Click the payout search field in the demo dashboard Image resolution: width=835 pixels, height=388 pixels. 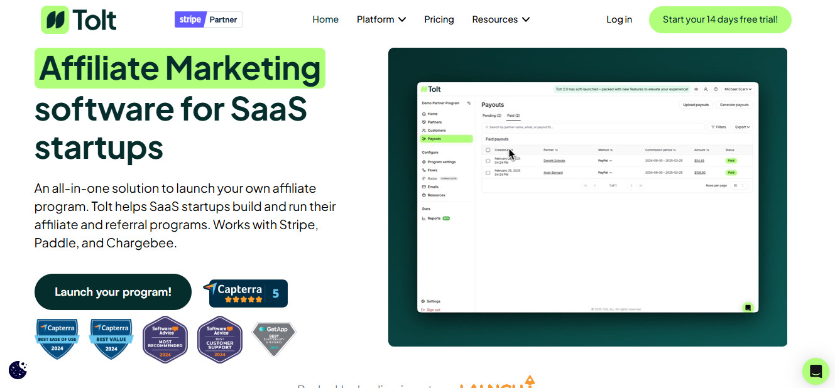pyautogui.click(x=593, y=127)
